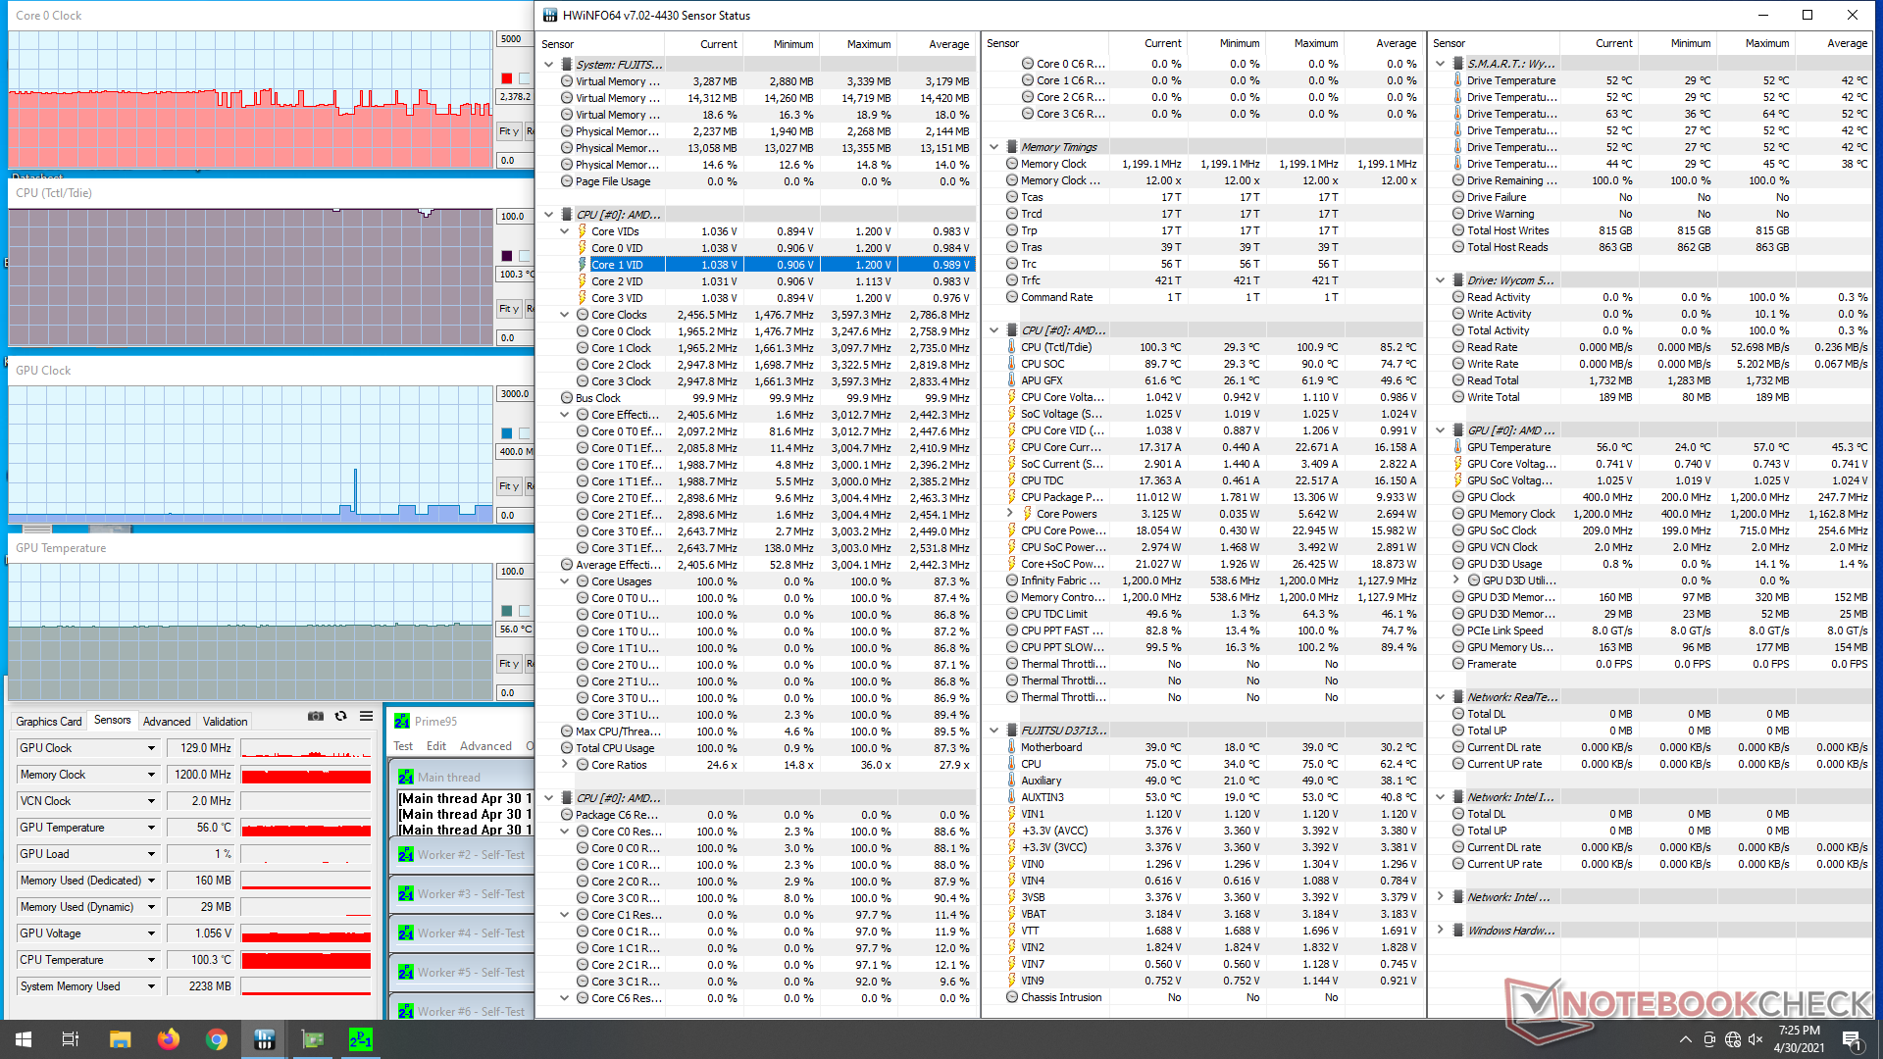Viewport: 1883px width, 1059px height.
Task: Open the Windows Start menu
Action: [x=24, y=1039]
